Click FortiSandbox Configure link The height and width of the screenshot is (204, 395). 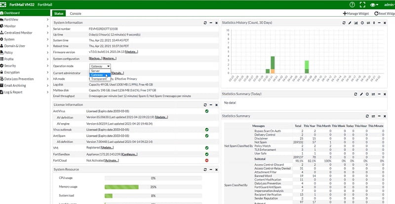[x=129, y=154]
